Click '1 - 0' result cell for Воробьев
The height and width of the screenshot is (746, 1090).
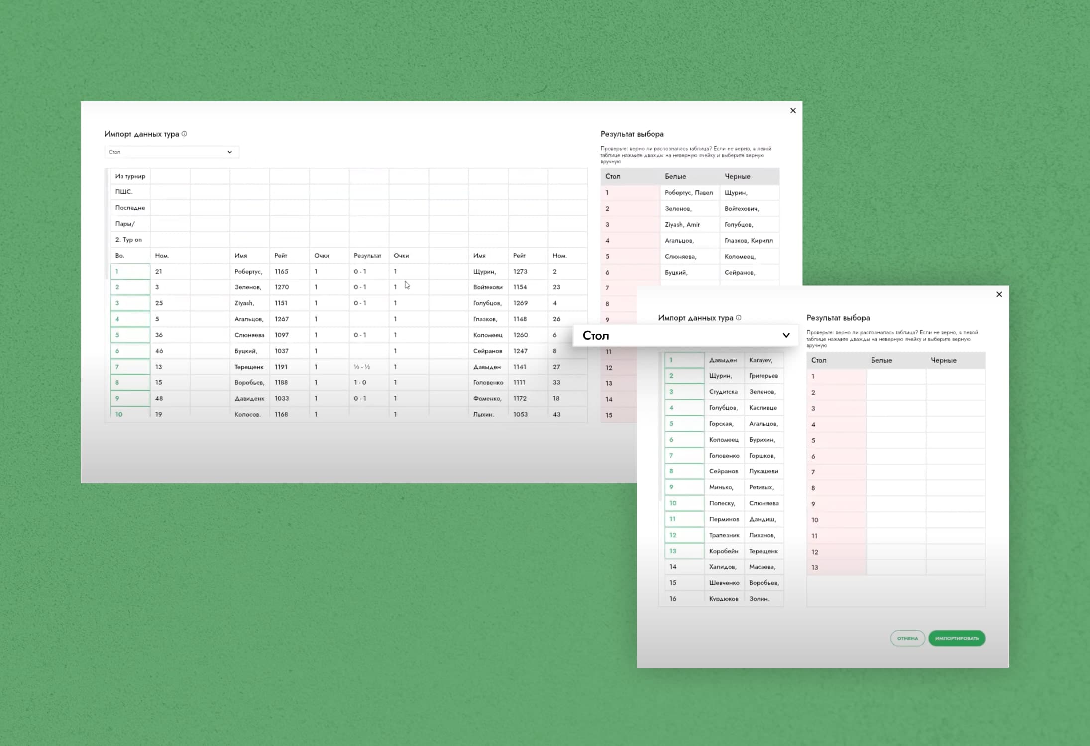(x=369, y=383)
